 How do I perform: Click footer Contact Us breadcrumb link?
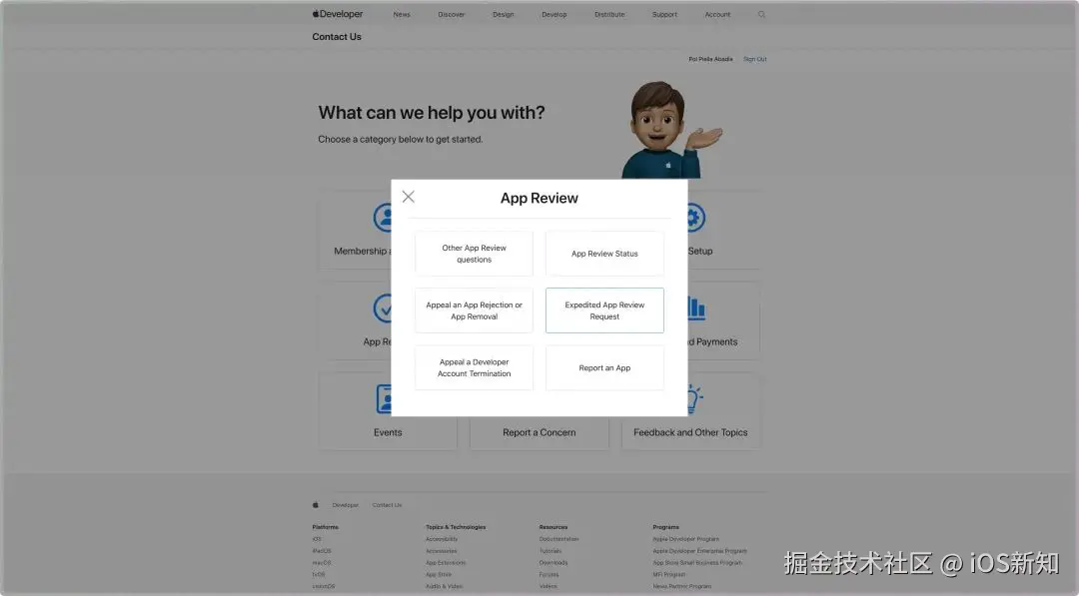(388, 505)
